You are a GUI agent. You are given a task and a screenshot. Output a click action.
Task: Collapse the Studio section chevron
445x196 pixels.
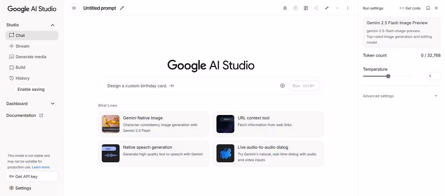(52, 25)
